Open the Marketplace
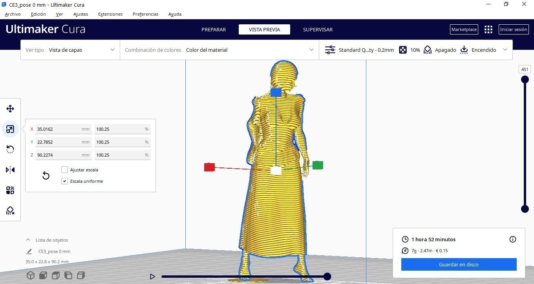Image resolution: width=534 pixels, height=284 pixels. pyautogui.click(x=464, y=29)
